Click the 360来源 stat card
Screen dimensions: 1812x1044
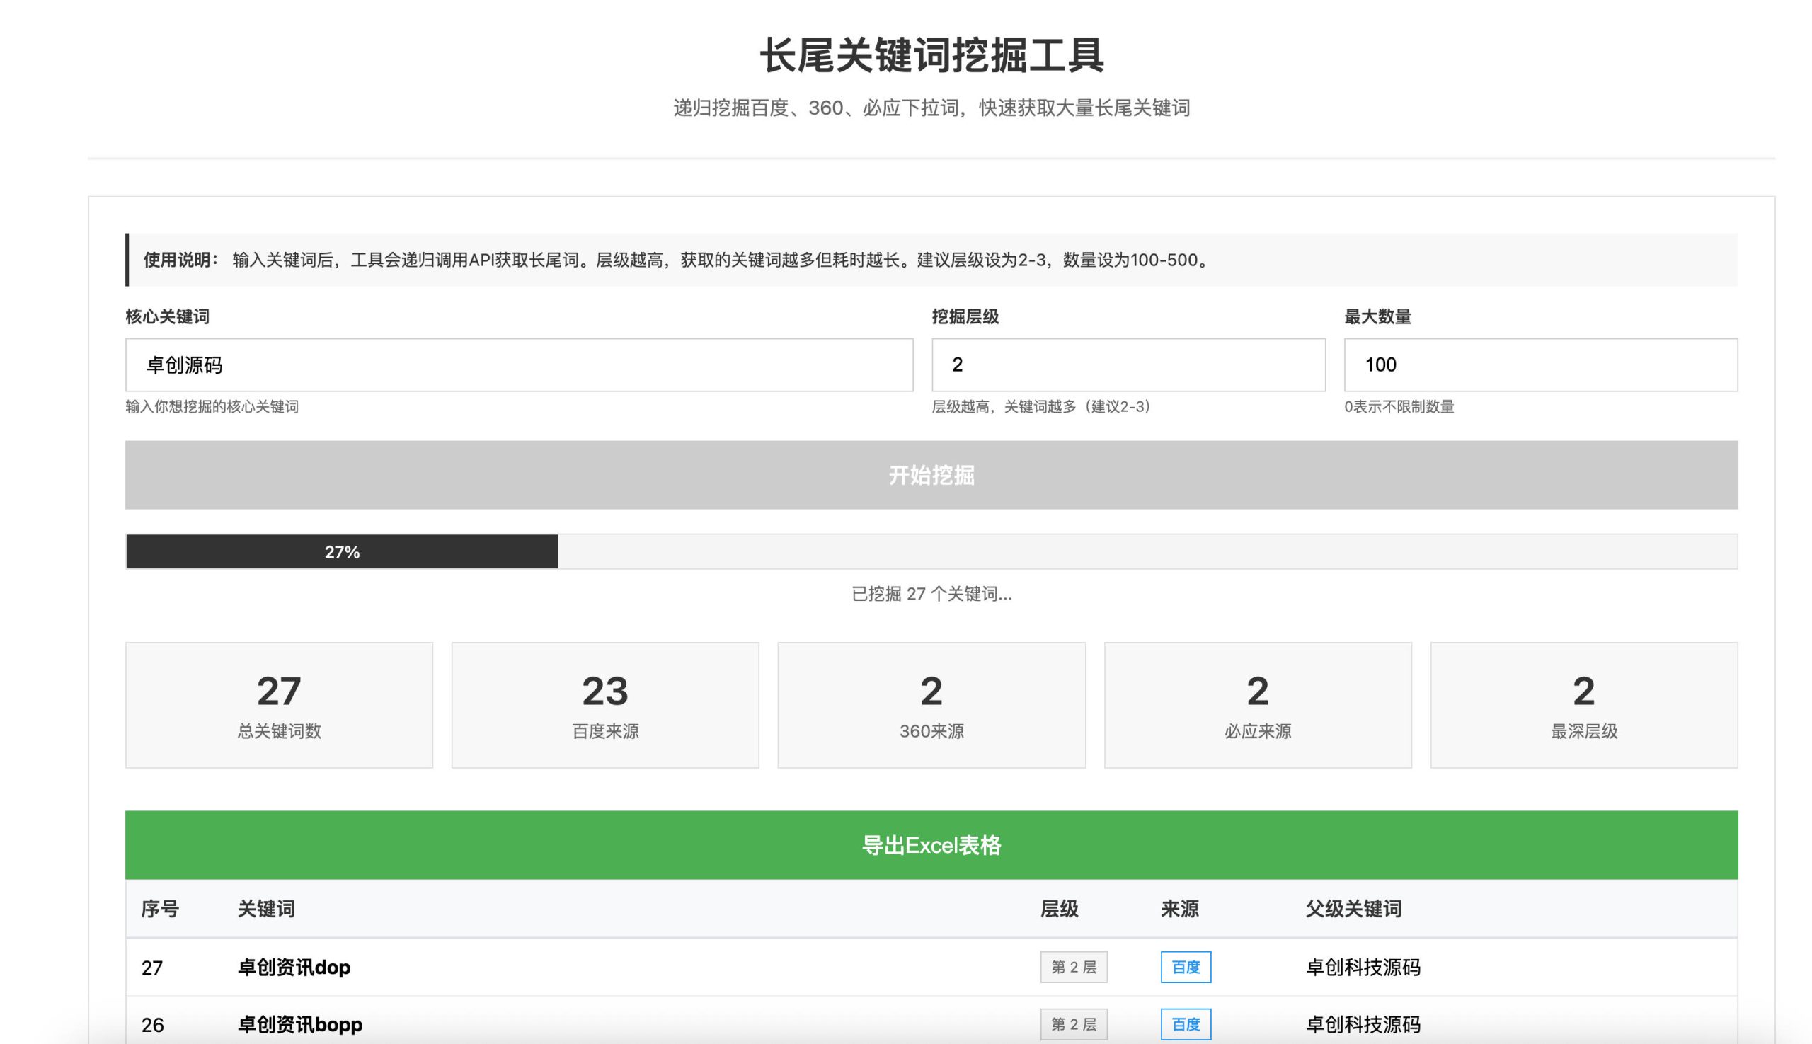(931, 705)
